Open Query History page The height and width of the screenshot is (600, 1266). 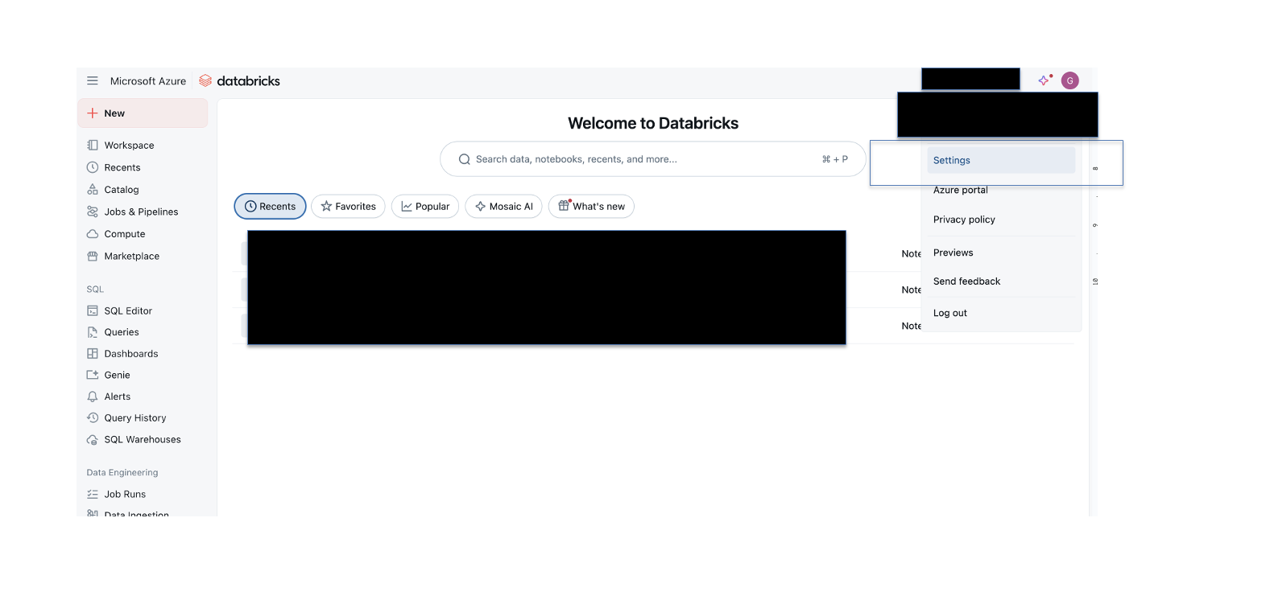[x=135, y=418]
